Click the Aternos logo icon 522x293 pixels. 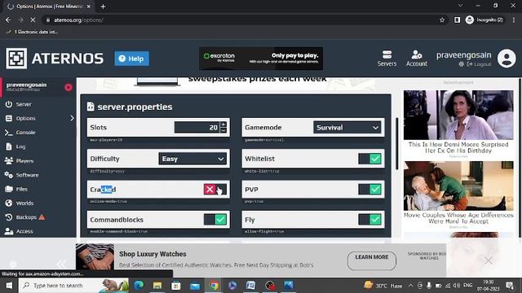coord(16,59)
